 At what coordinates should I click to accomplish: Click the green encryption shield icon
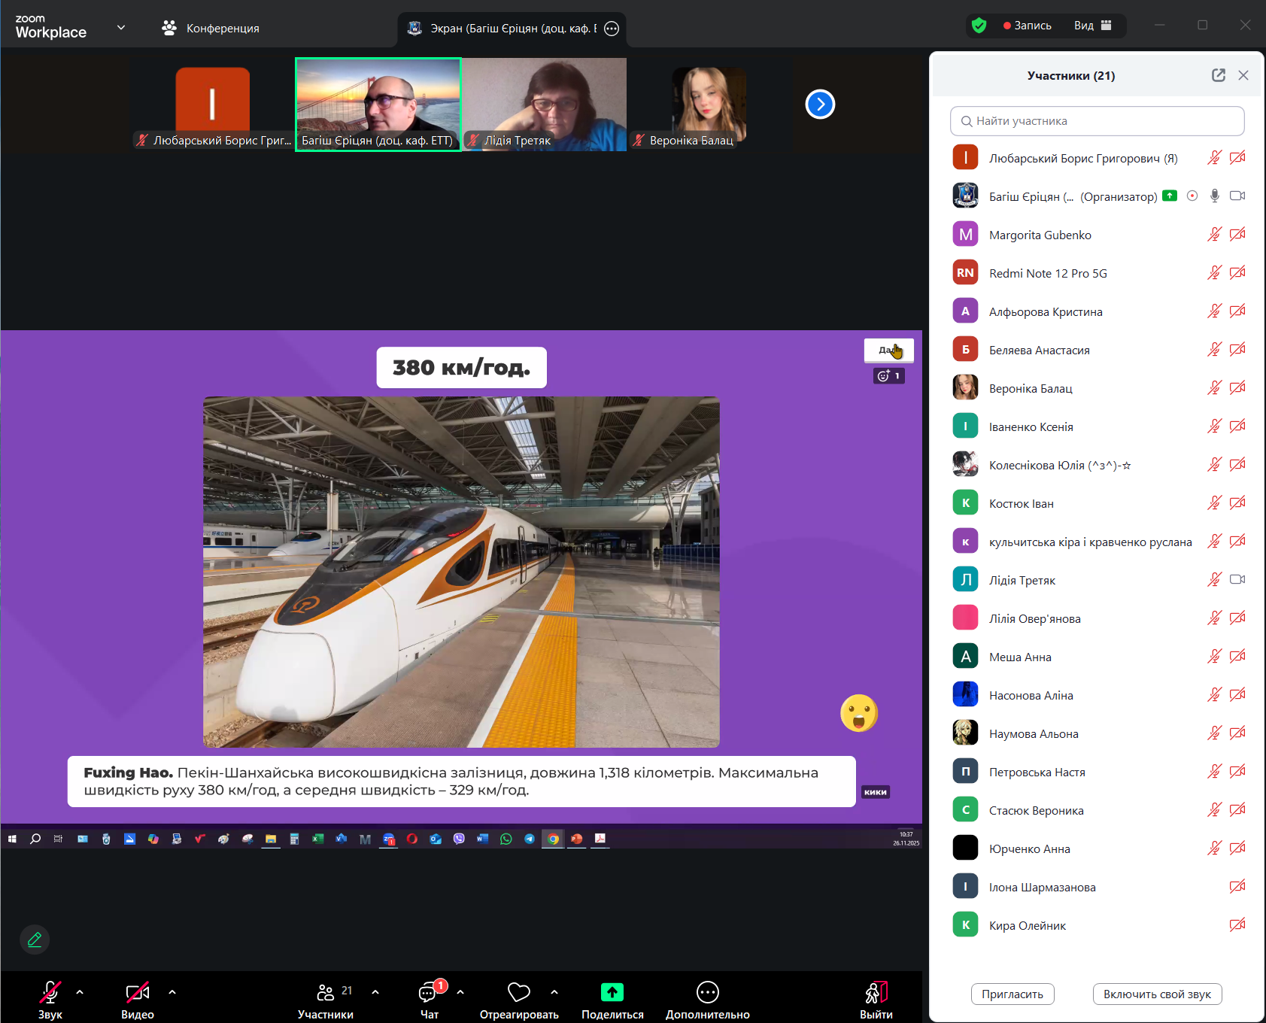(979, 26)
